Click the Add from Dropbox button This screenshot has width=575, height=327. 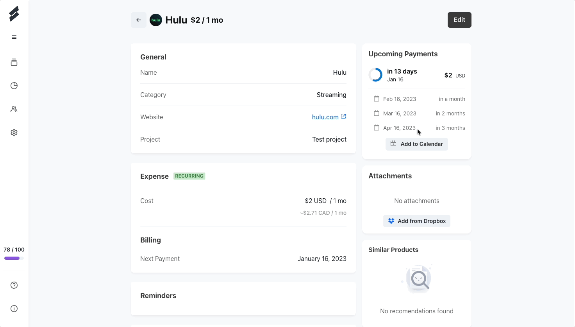click(417, 221)
